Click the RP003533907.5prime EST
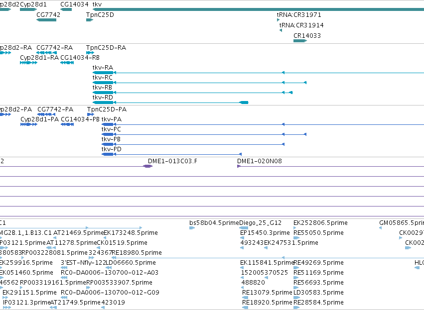The height and width of the screenshot is (310, 424). [88, 288]
